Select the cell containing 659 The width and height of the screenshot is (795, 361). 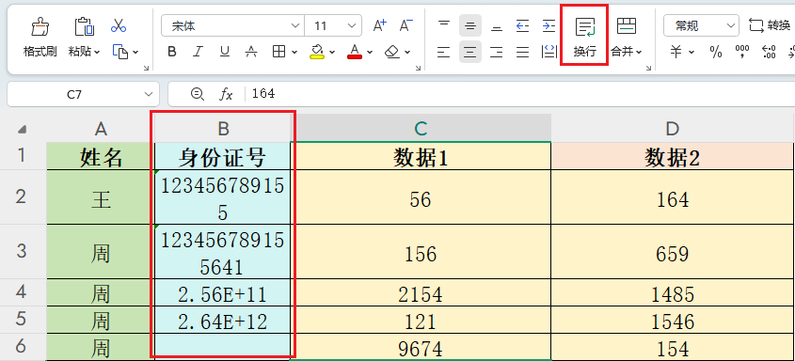(x=673, y=252)
